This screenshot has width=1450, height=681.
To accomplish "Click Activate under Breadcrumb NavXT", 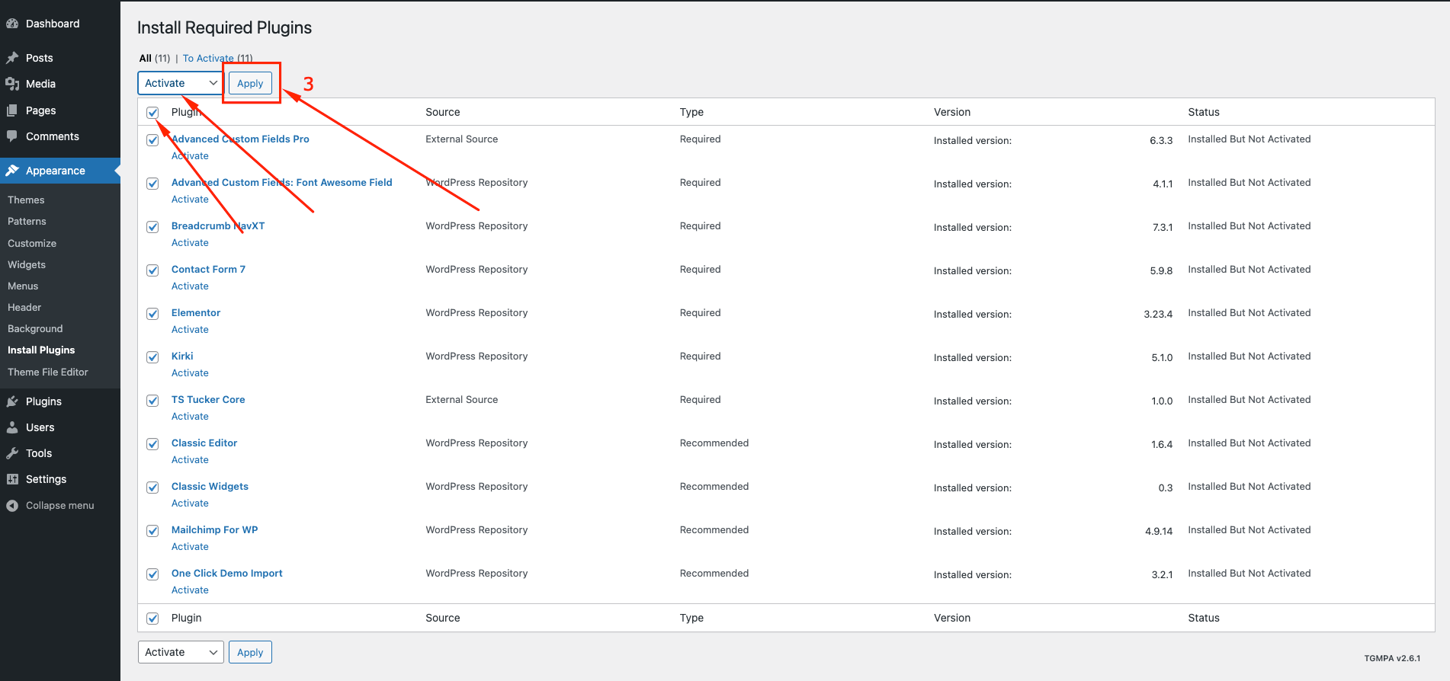I will pyautogui.click(x=190, y=242).
